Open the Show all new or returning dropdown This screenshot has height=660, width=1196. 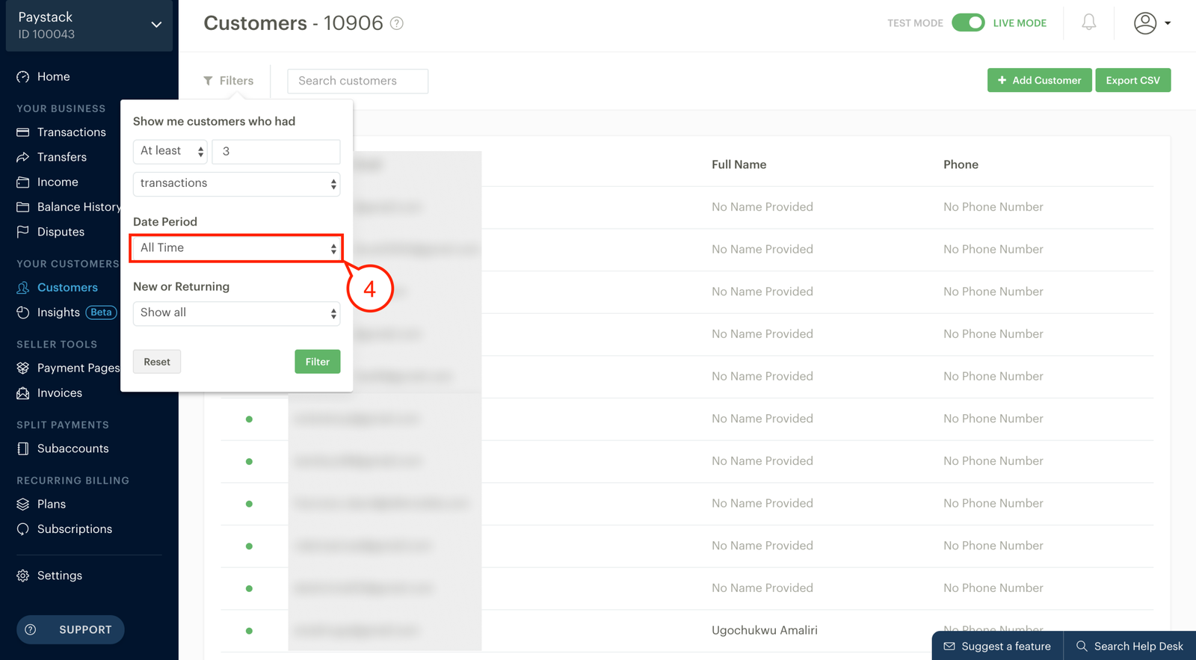pos(236,313)
